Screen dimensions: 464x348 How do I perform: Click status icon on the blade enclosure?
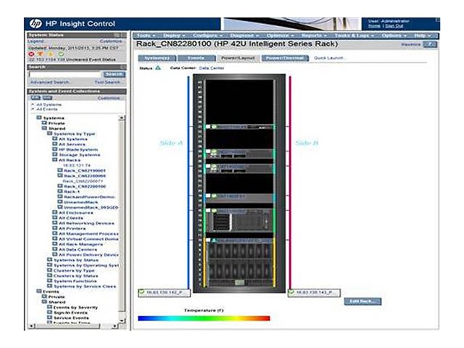click(x=215, y=240)
